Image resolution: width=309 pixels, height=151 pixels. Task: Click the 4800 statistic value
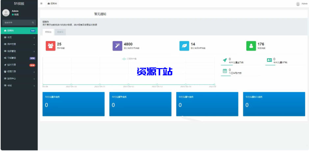pyautogui.click(x=128, y=44)
